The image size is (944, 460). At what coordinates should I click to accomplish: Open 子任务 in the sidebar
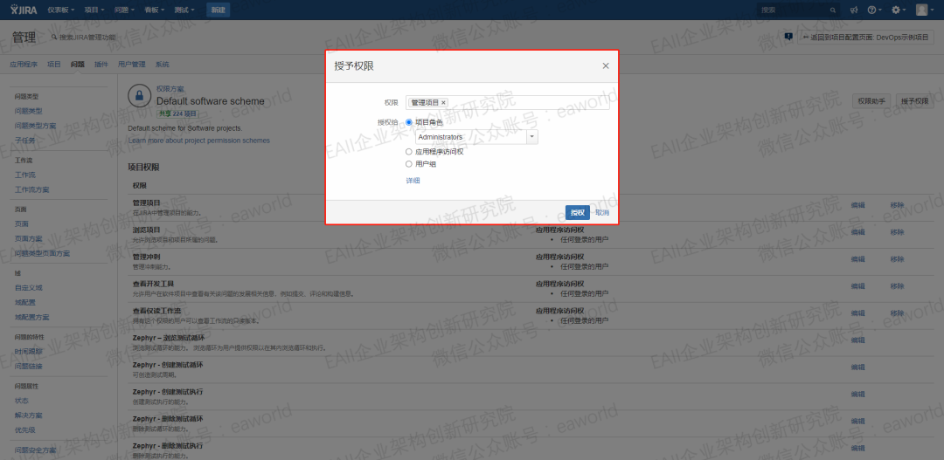pyautogui.click(x=24, y=141)
